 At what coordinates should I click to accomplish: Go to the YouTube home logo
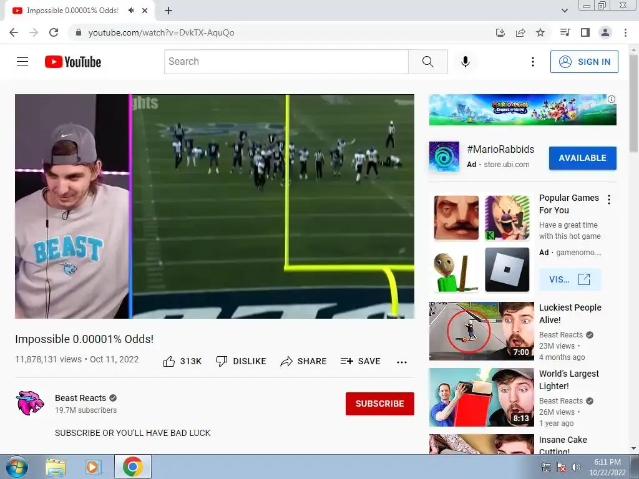click(73, 62)
